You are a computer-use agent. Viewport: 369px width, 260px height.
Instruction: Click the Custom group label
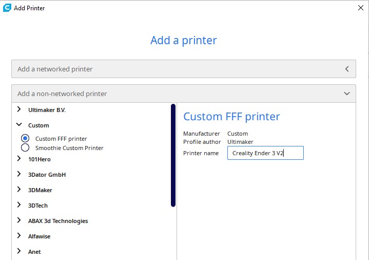38,125
